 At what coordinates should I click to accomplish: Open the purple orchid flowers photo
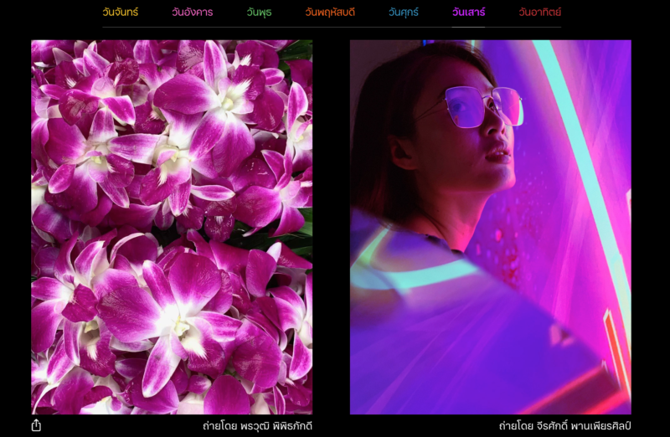click(172, 226)
